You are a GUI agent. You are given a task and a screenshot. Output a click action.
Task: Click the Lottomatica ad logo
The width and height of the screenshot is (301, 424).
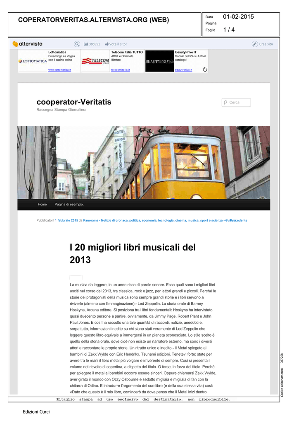(x=33, y=61)
